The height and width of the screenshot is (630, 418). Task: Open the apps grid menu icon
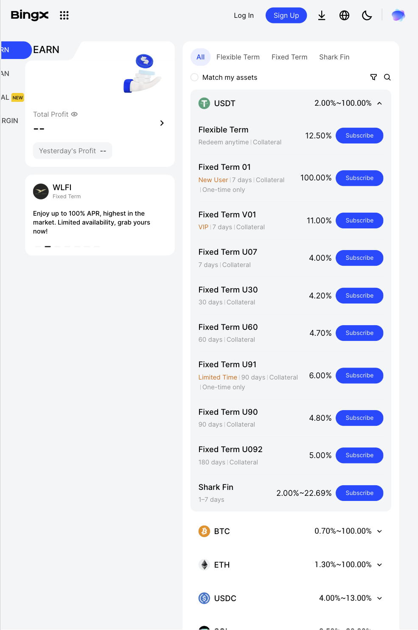pos(64,16)
